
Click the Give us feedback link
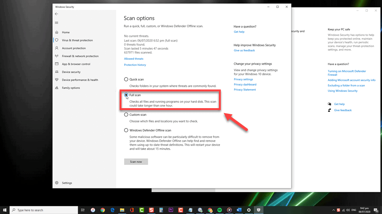244,51
